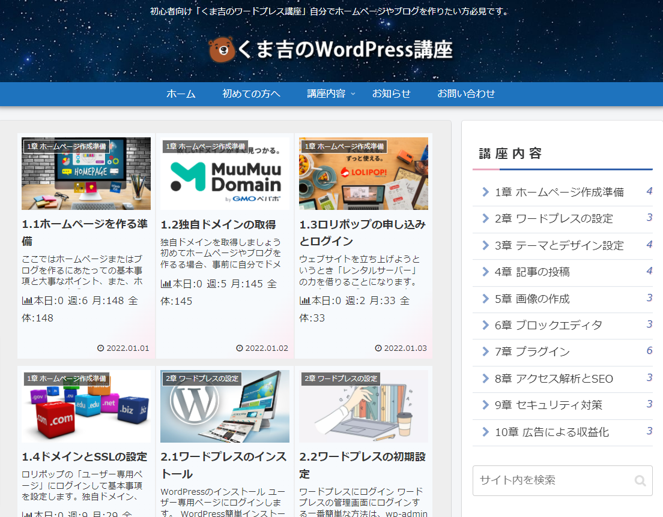
Task: Select 10章 広告による収益化 in sidebar
Action: 551,432
